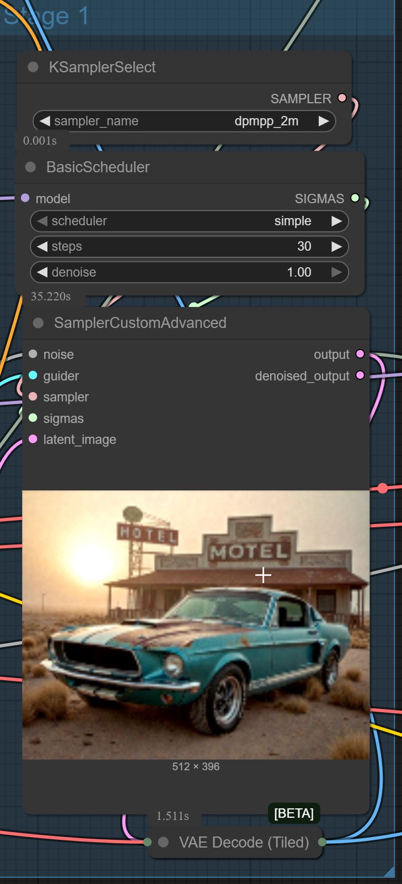Click the denoised_output socket
402x884 pixels.
pos(360,375)
